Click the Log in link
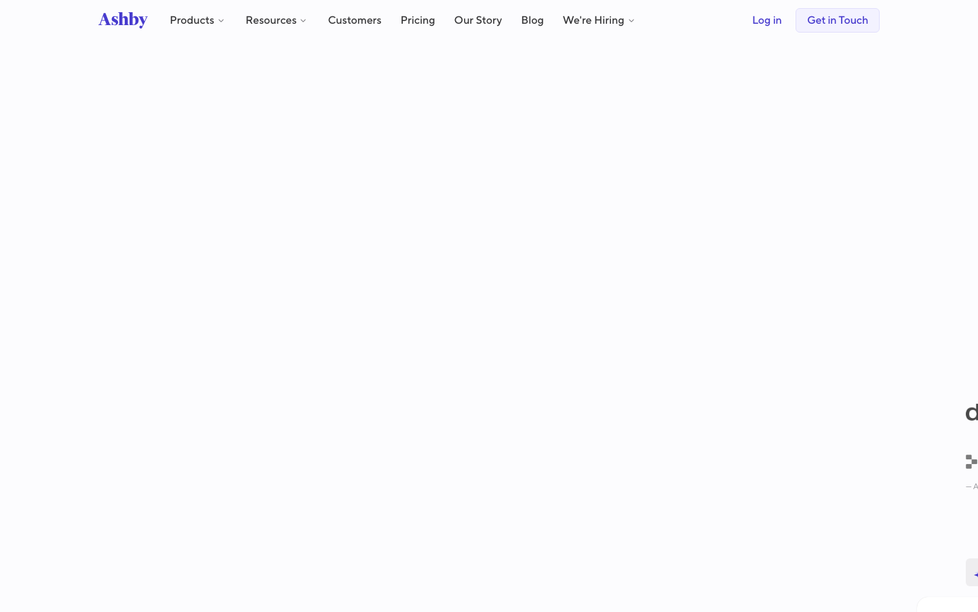 [766, 20]
